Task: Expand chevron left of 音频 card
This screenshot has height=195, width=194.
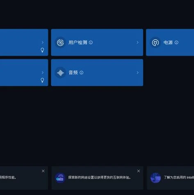Action: 43,73
